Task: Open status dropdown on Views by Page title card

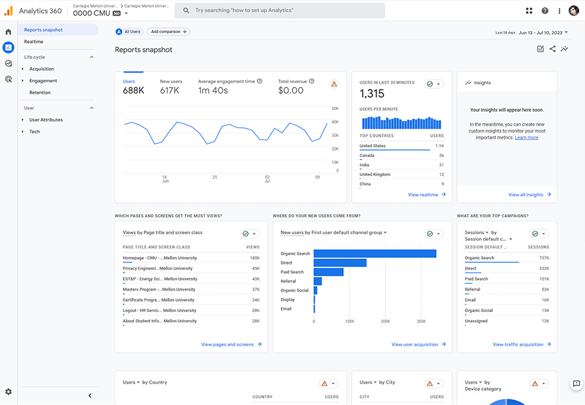Action: coord(250,234)
